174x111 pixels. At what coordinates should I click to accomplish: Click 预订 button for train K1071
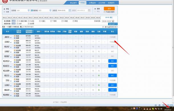tap(112, 66)
